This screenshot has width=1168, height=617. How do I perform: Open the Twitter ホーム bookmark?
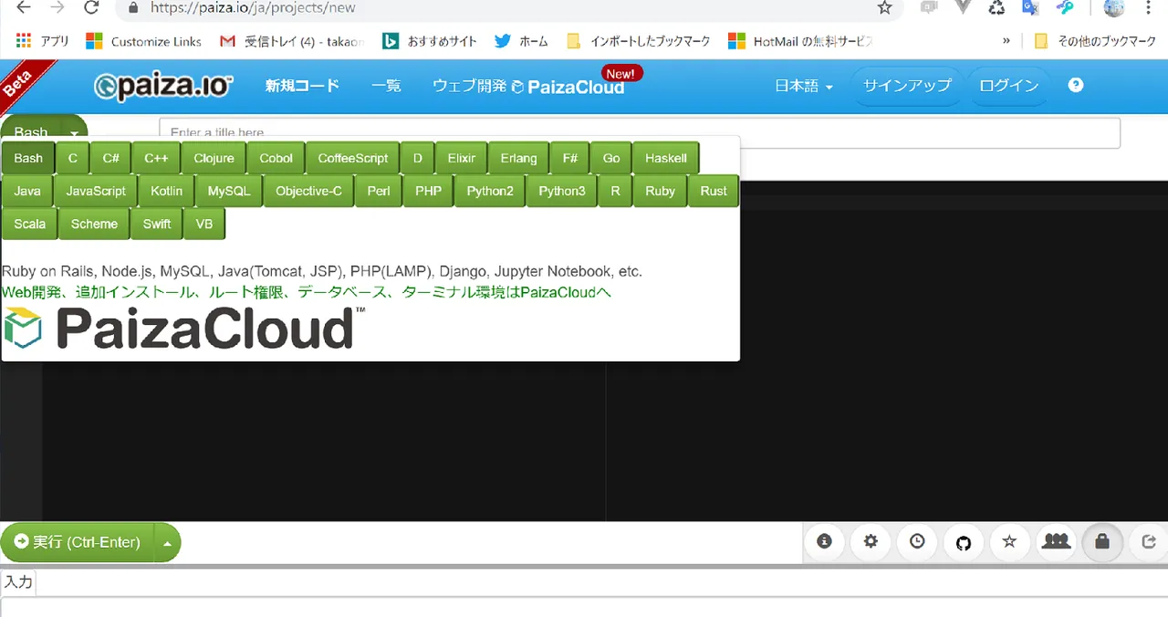click(522, 41)
